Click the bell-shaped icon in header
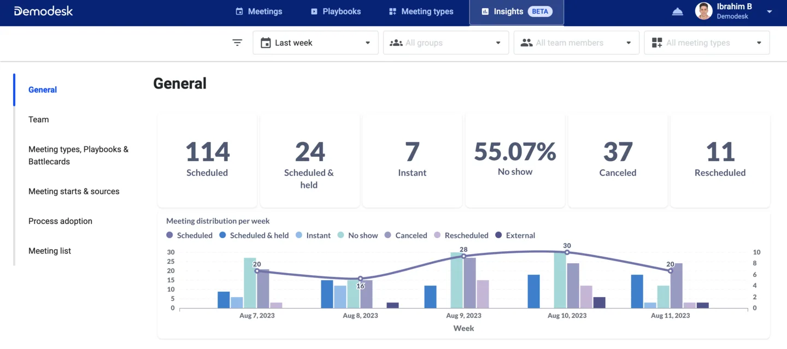 (677, 11)
